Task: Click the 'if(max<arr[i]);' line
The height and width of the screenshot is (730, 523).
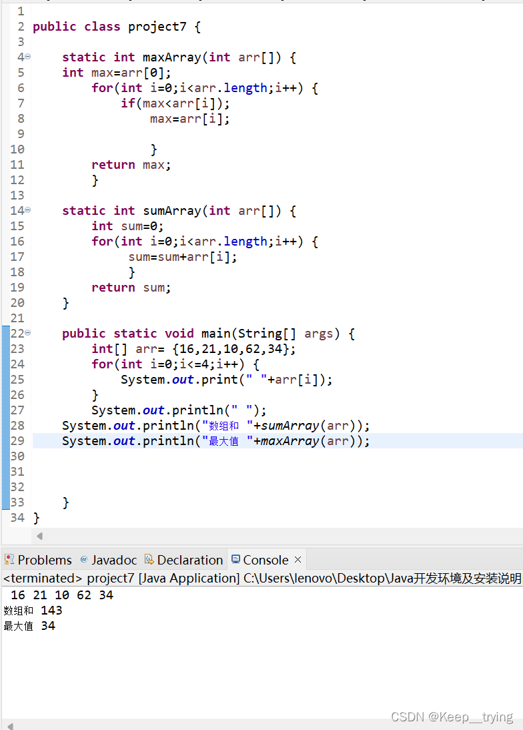Action: [x=175, y=103]
